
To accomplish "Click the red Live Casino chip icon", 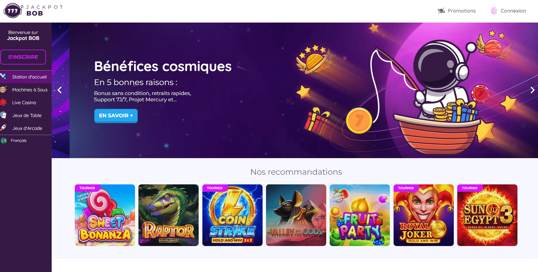I will [x=3, y=102].
